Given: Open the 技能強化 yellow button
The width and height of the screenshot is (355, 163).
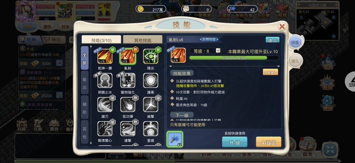Looking at the screenshot, I should [270, 72].
